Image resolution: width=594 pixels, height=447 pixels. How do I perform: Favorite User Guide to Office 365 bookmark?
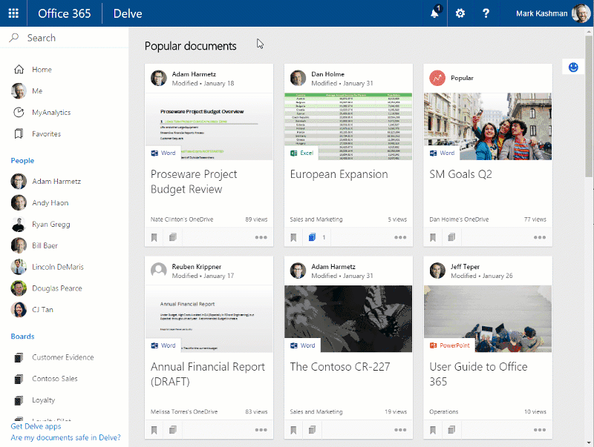pos(433,430)
